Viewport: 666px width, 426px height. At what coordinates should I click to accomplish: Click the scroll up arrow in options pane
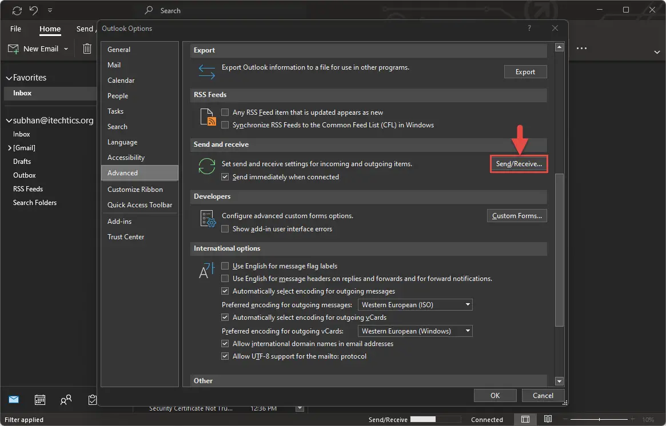tap(560, 47)
